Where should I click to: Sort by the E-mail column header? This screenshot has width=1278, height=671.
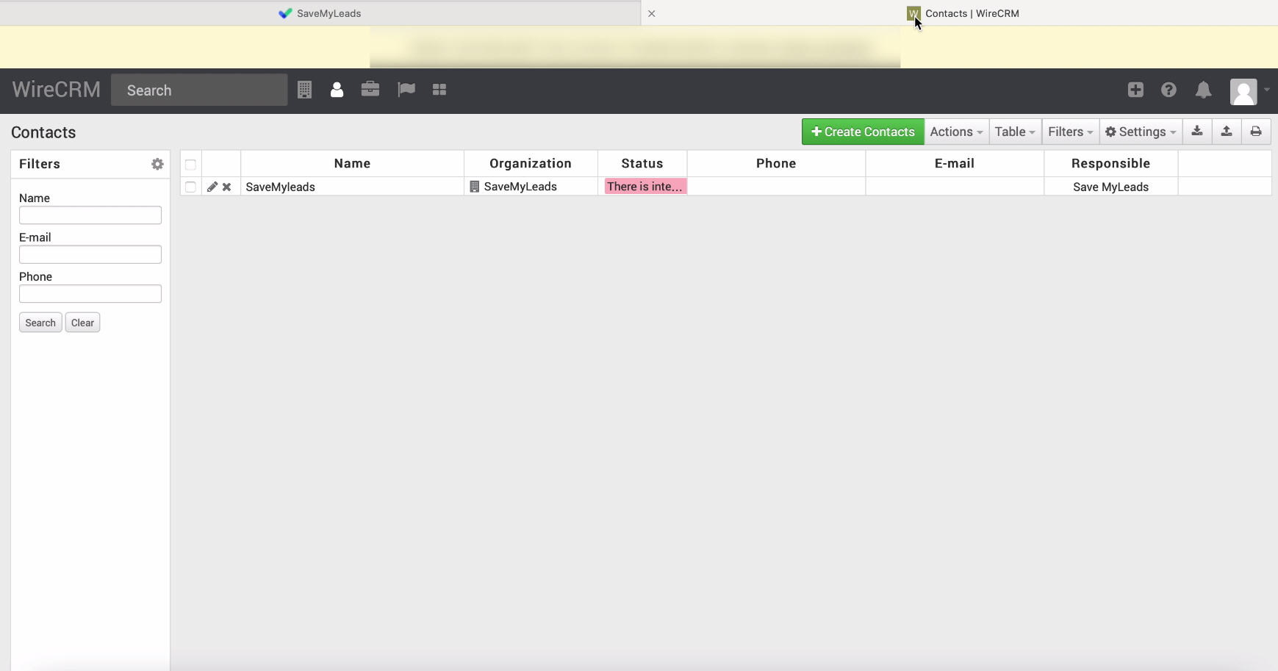(x=955, y=163)
